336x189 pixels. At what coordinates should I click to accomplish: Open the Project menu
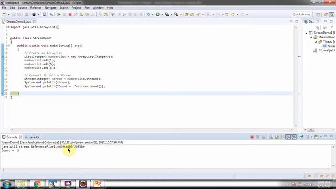pyautogui.click(x=76, y=8)
